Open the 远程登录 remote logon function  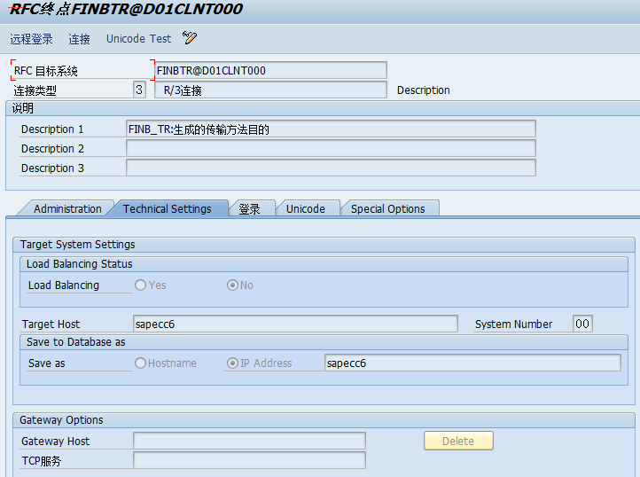(31, 39)
